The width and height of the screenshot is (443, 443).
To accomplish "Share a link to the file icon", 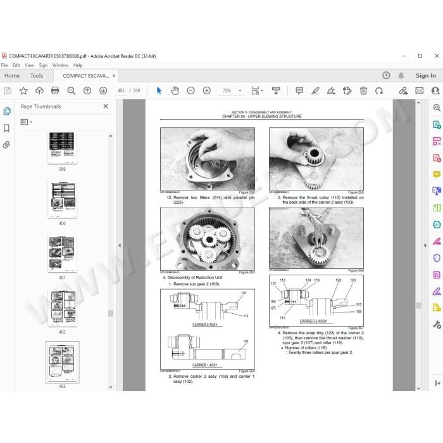I will pos(403,90).
